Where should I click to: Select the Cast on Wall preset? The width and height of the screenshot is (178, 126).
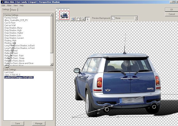pos(10,25)
